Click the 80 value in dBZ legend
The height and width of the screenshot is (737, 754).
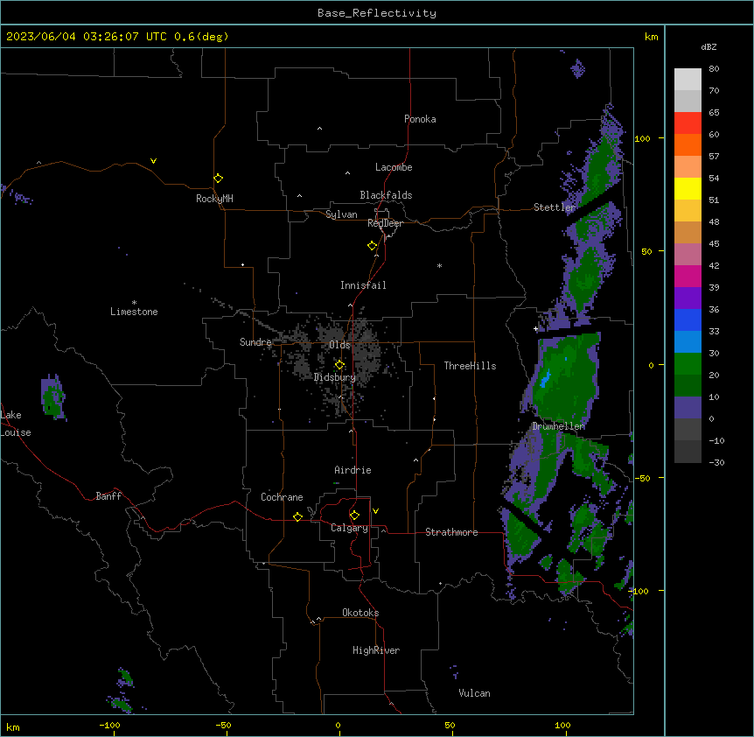tap(714, 69)
